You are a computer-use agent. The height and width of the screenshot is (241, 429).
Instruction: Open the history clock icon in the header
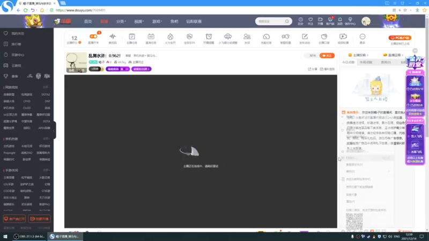click(300, 21)
